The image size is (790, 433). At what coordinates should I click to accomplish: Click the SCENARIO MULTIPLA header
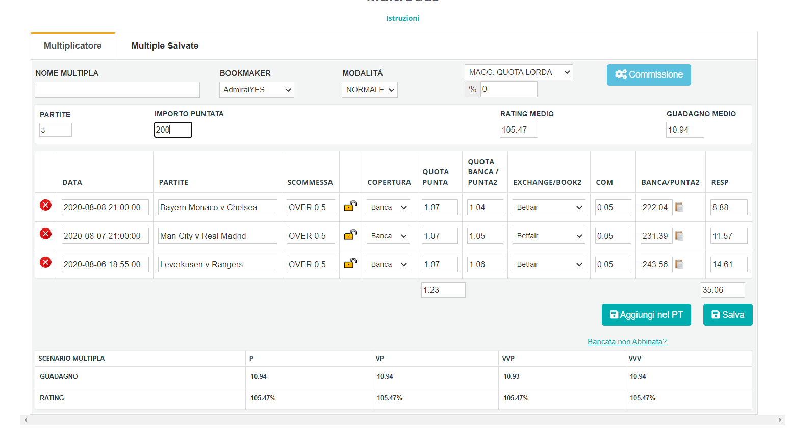71,359
